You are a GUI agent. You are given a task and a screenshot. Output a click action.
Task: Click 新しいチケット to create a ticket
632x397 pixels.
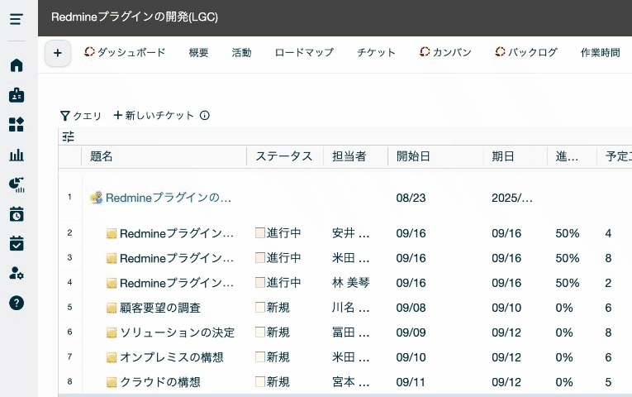pos(154,116)
